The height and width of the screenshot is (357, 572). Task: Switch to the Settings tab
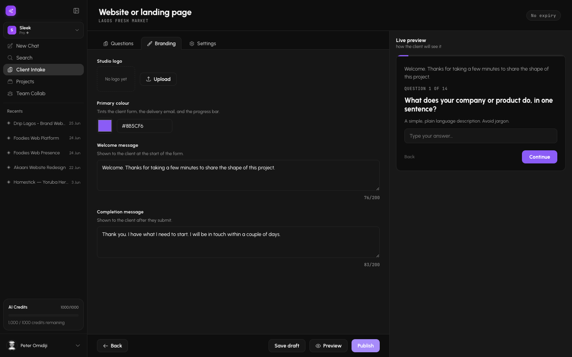[203, 44]
